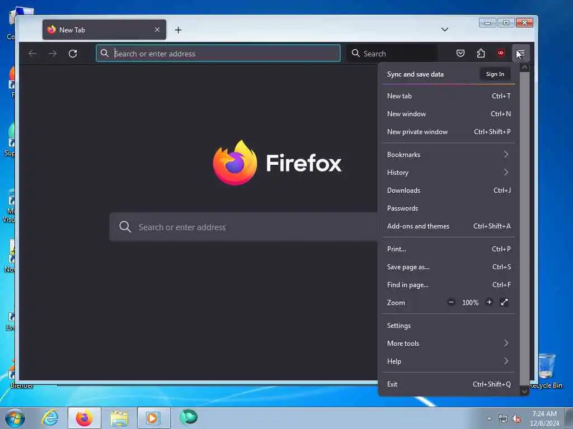Reload the current page
Image resolution: width=573 pixels, height=429 pixels.
coord(73,54)
